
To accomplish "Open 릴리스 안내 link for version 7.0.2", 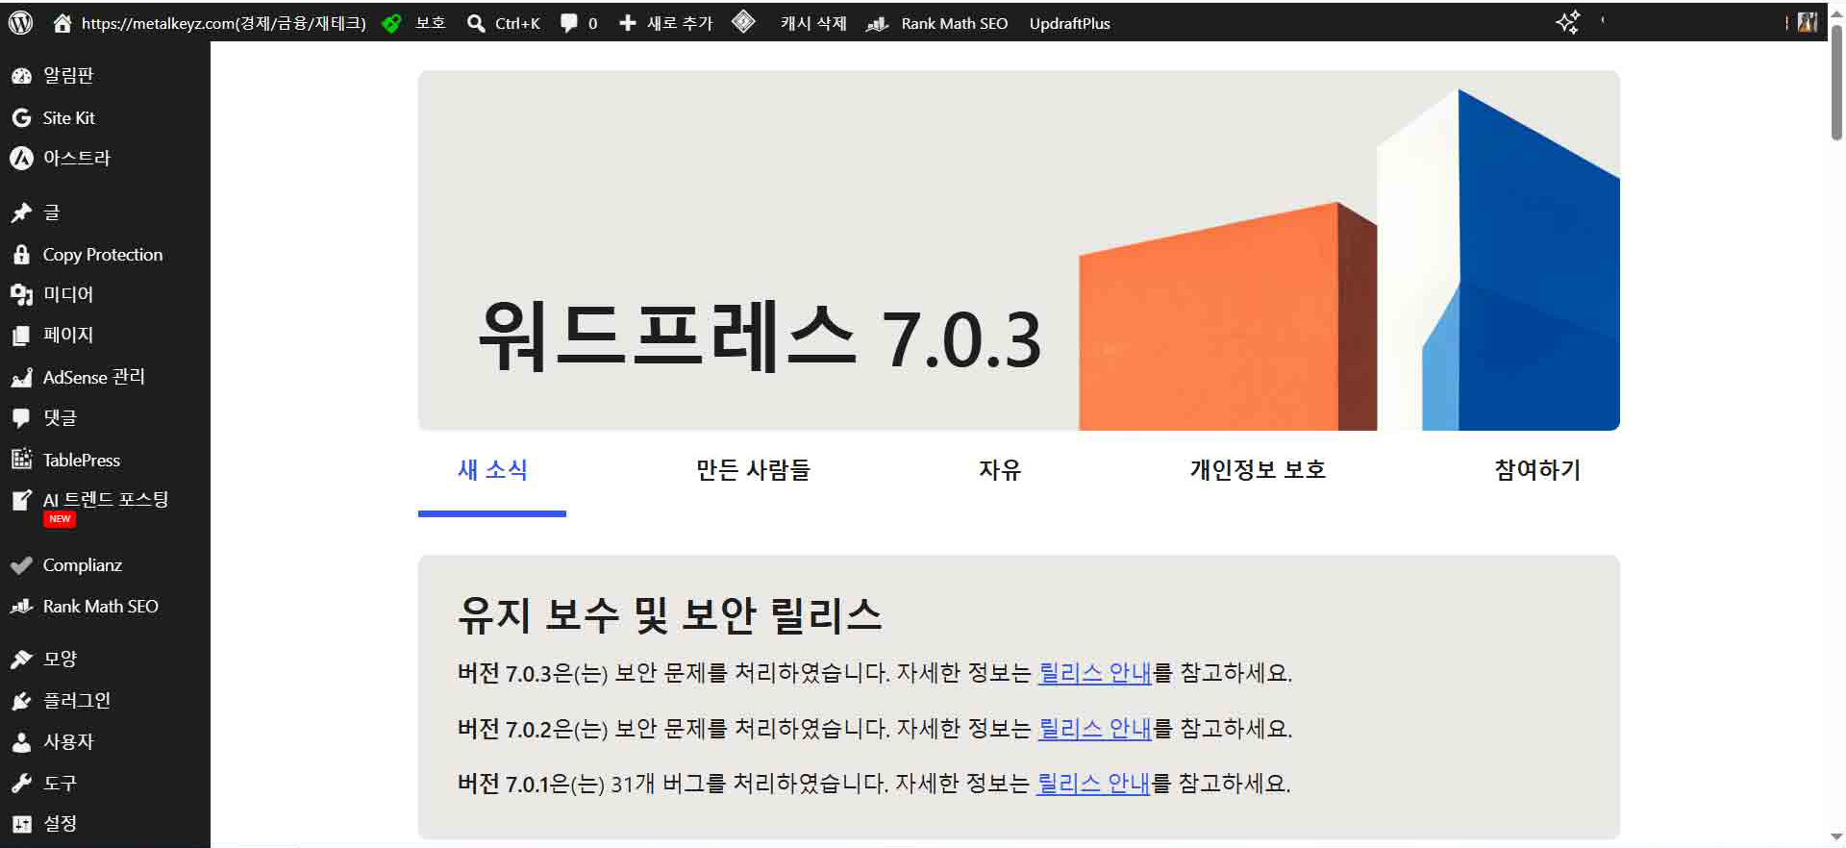I will click(x=1095, y=729).
